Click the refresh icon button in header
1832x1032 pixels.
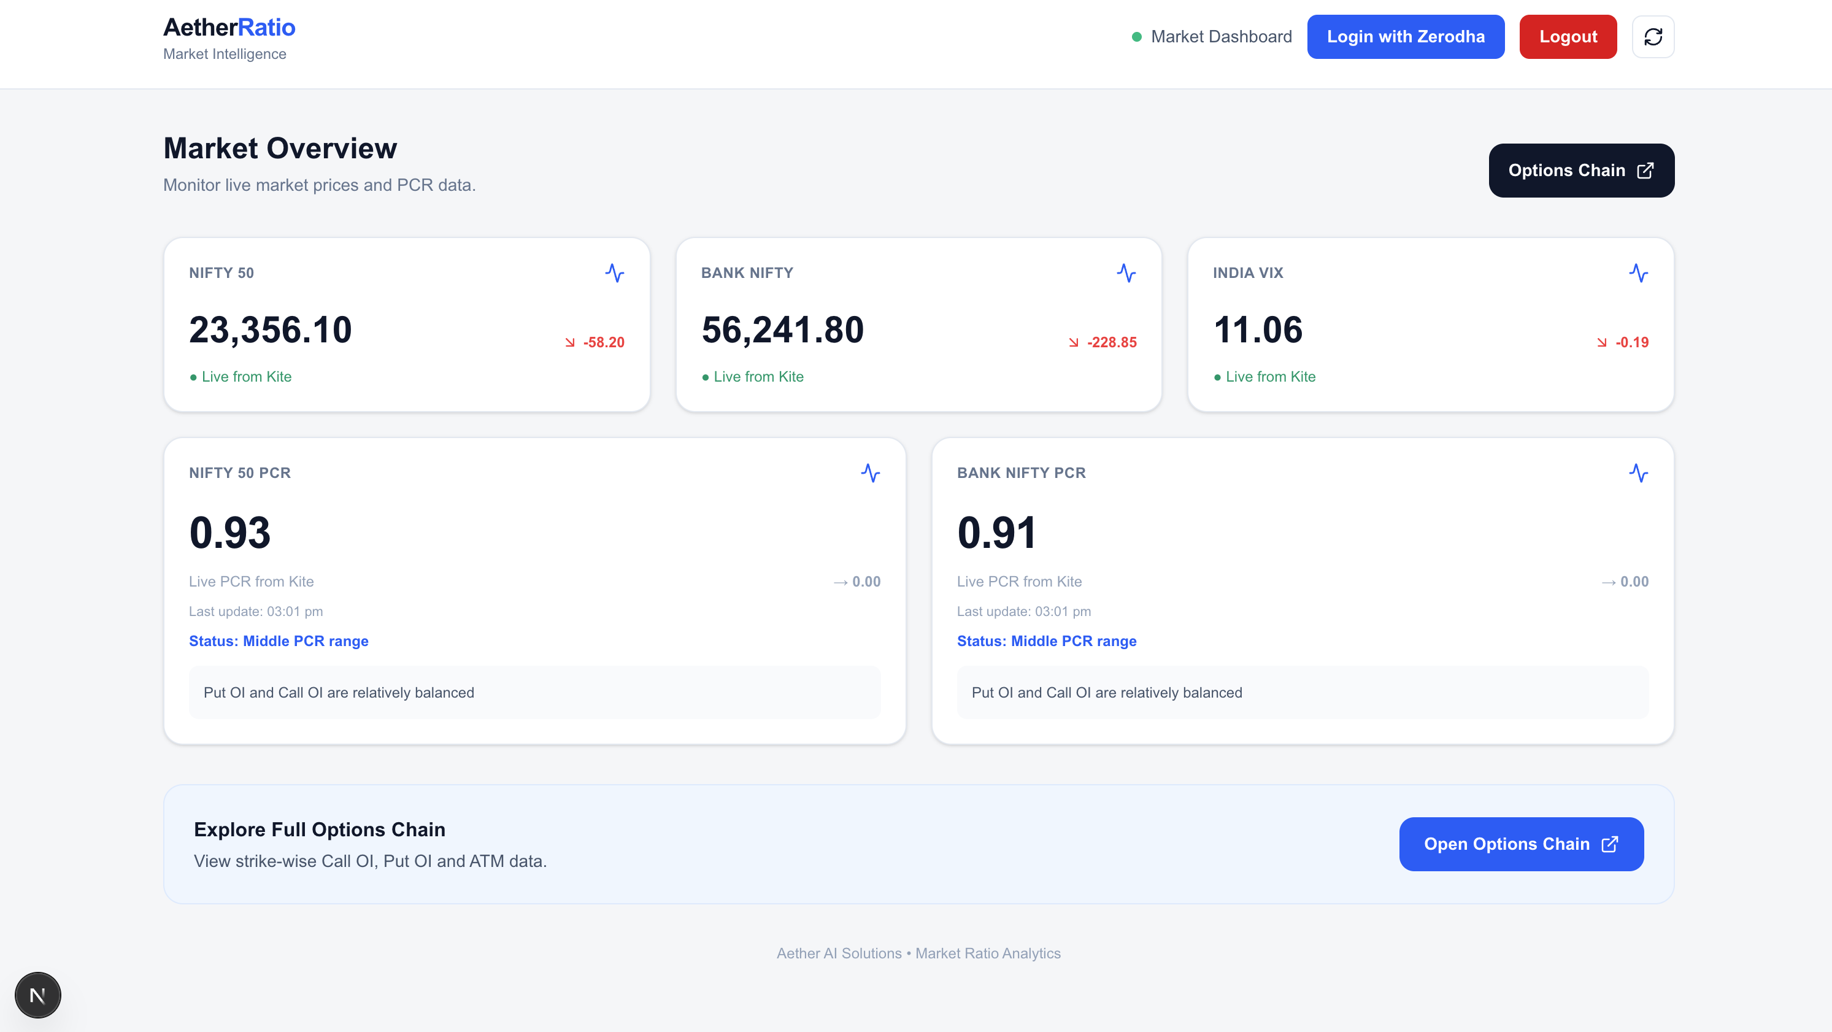(1653, 36)
